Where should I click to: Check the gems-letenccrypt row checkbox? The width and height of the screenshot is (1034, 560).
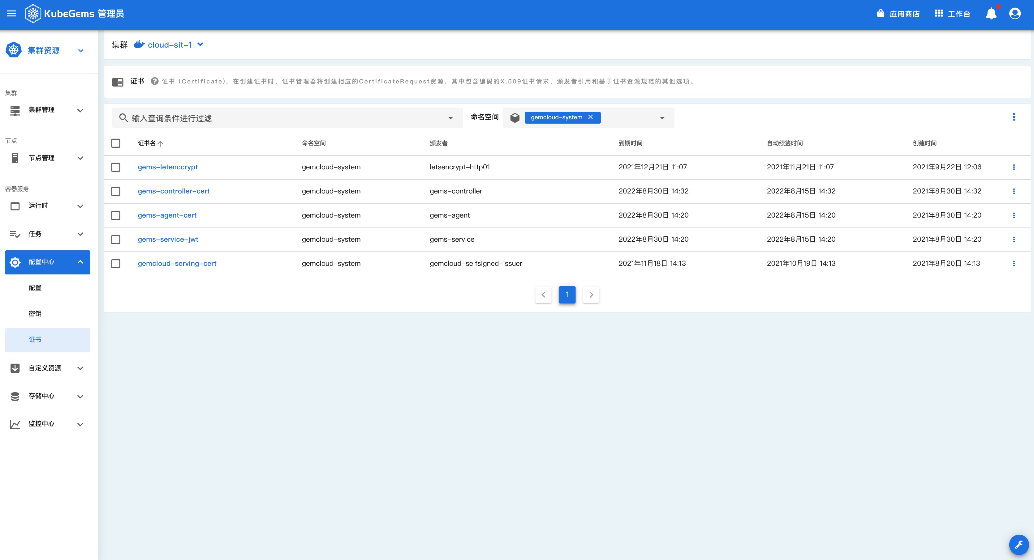116,167
